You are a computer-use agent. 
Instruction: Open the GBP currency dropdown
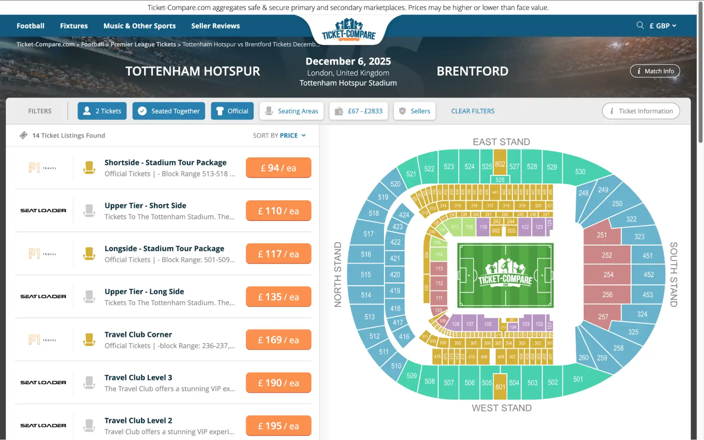pyautogui.click(x=662, y=25)
